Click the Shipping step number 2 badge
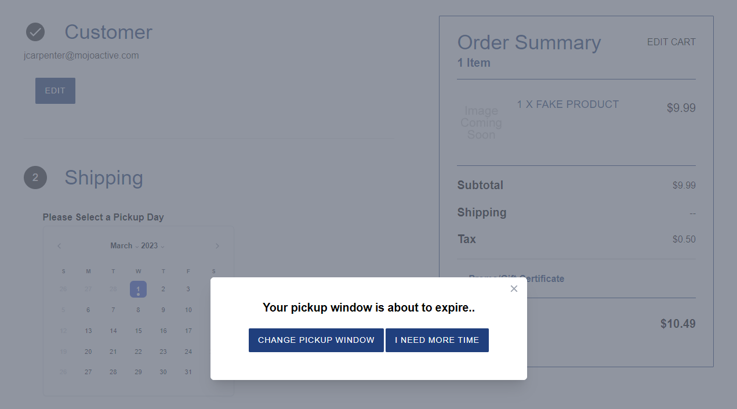The width and height of the screenshot is (737, 409). coord(35,178)
